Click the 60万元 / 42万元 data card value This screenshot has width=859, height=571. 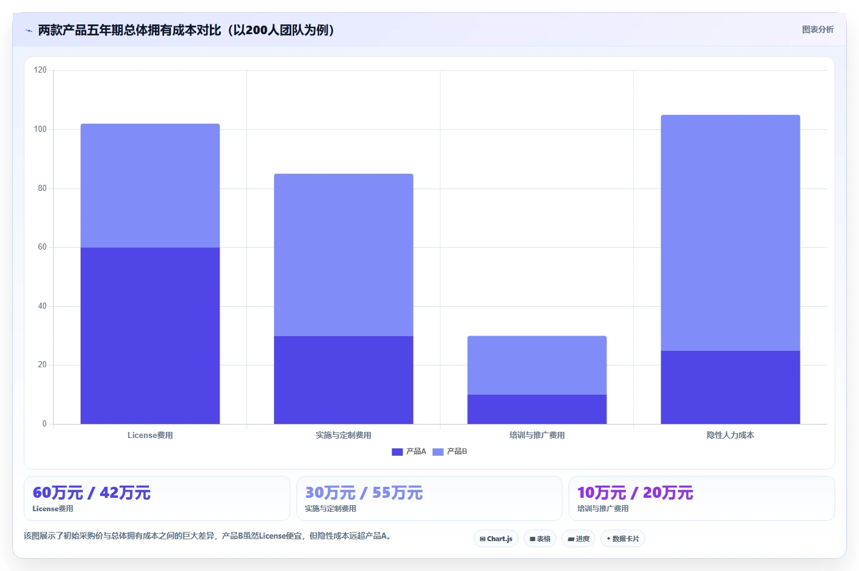click(92, 493)
